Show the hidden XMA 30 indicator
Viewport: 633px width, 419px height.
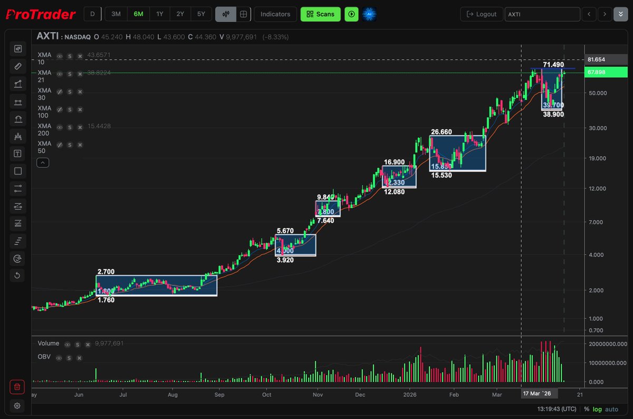tap(59, 92)
